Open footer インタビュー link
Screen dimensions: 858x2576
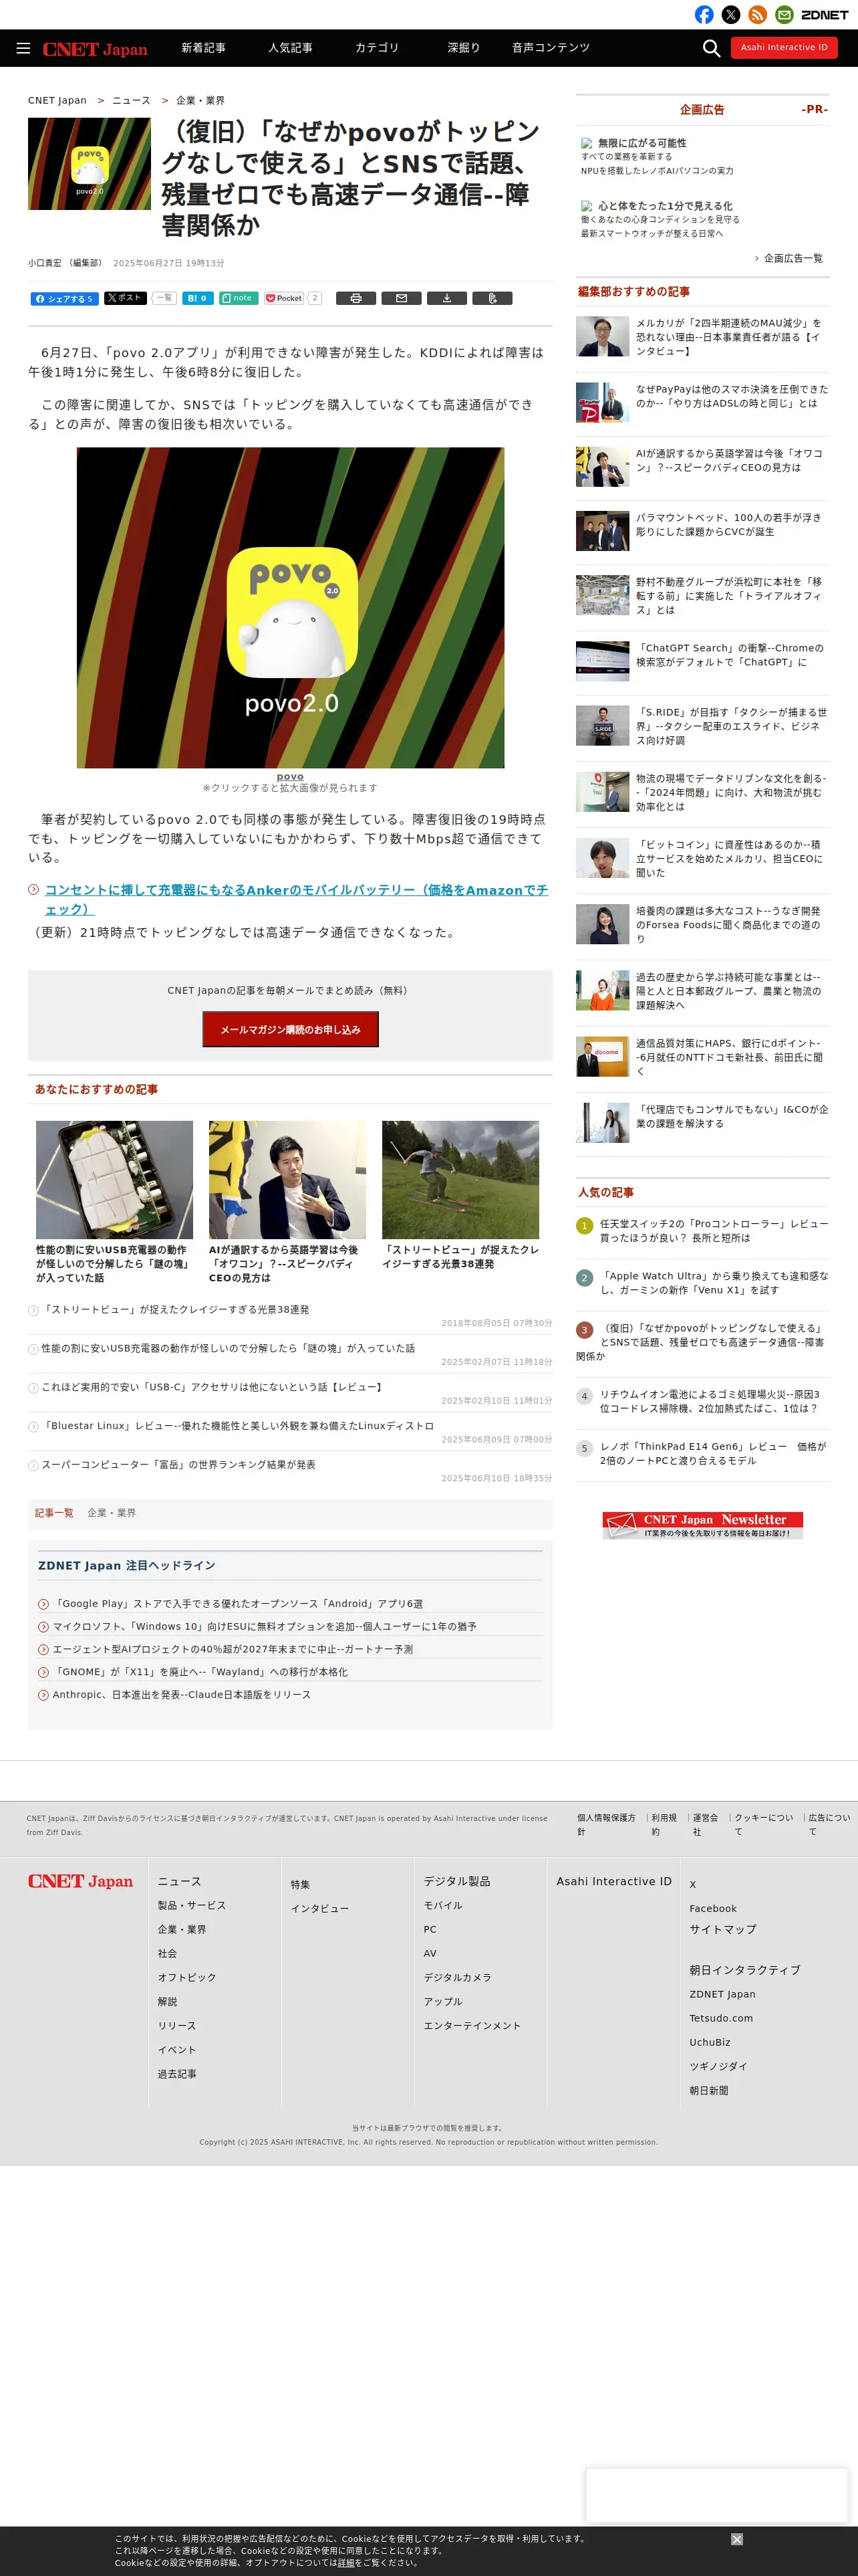click(319, 1909)
